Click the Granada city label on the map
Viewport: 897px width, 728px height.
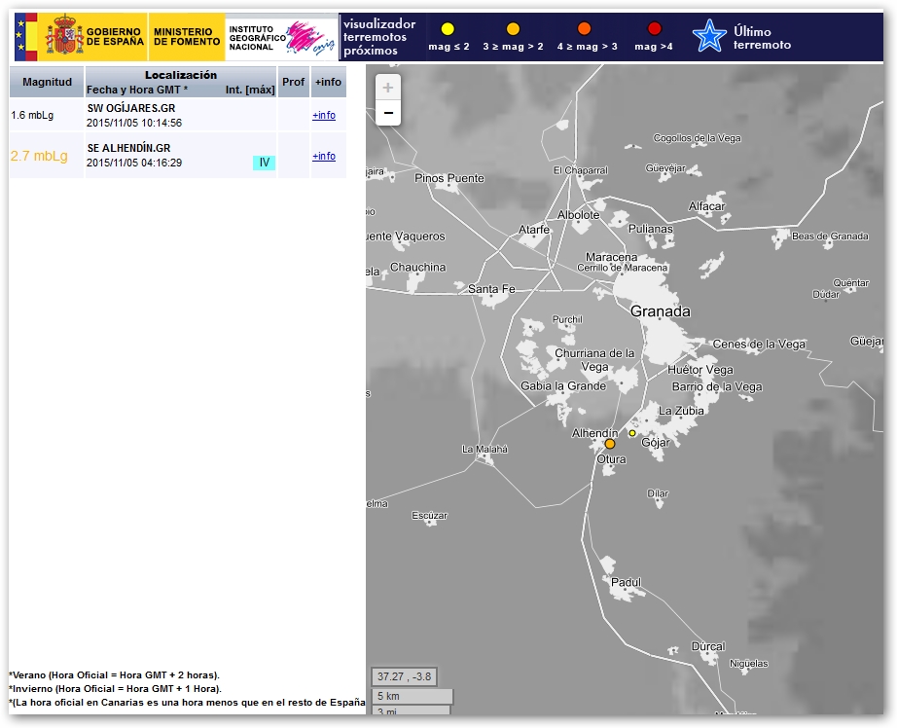660,311
